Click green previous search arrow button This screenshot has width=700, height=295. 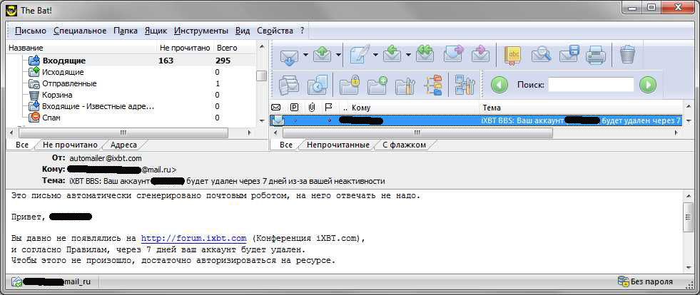[x=499, y=85]
